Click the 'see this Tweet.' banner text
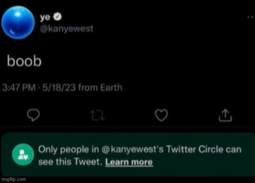 point(70,162)
